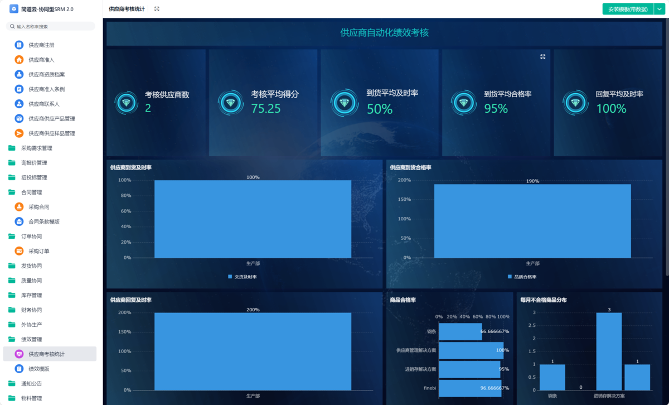Click the orange 采购合同 icon
This screenshot has width=669, height=405.
(19, 207)
